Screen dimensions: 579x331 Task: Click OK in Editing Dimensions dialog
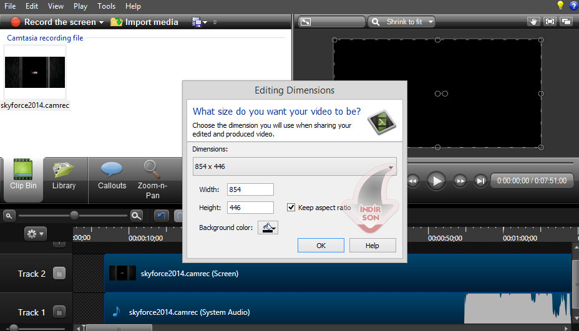pyautogui.click(x=321, y=246)
